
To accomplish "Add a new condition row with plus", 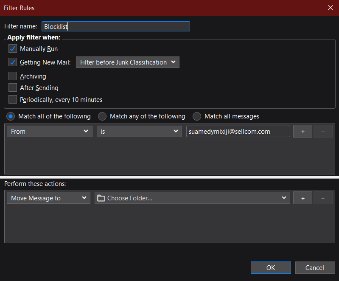I will [303, 132].
